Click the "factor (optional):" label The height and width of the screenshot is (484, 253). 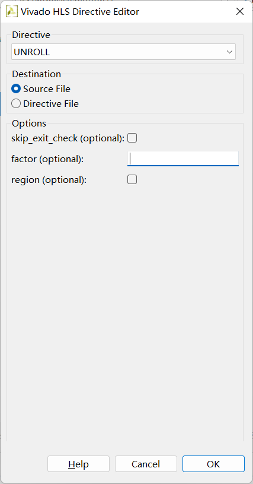tap(47, 159)
